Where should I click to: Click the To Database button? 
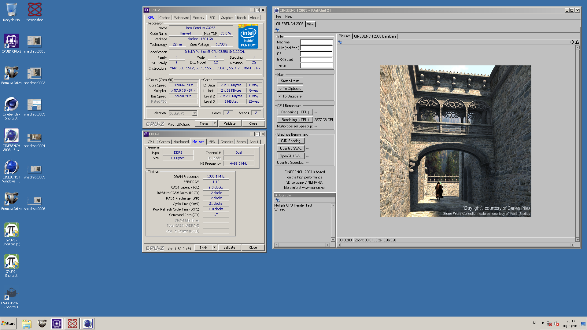point(290,96)
